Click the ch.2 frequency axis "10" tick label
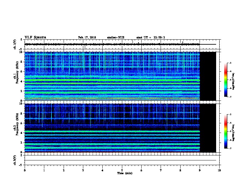 click(22, 104)
